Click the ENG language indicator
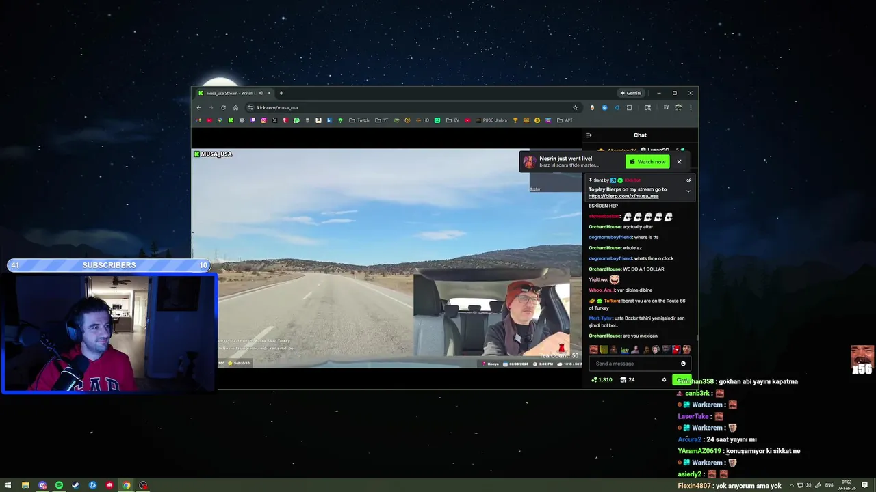 (829, 485)
